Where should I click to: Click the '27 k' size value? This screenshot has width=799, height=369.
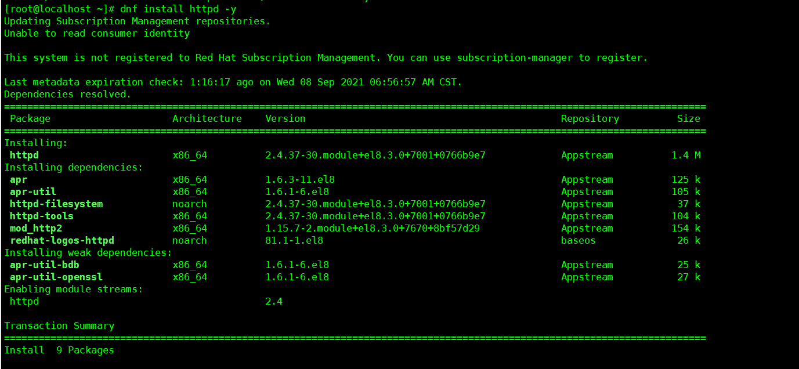click(689, 277)
